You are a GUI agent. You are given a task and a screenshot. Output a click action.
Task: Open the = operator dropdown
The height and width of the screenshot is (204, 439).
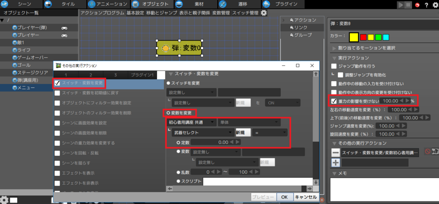[x=270, y=133]
